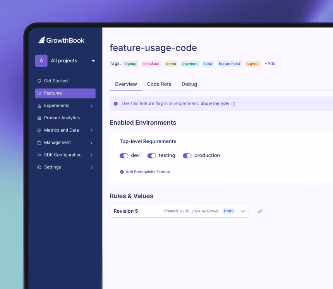
Task: Switch to the Debug tab
Action: tap(189, 84)
